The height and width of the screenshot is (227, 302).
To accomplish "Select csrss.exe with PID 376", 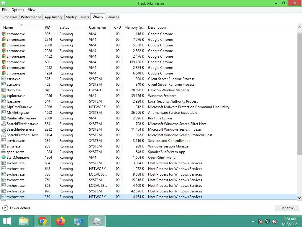I will point(149,79).
